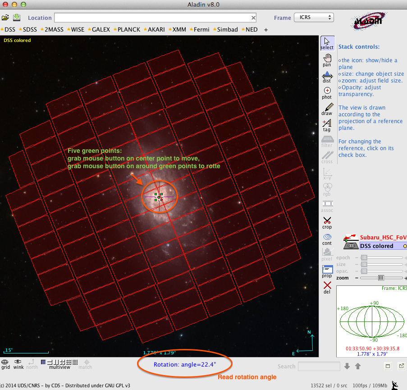Image resolution: width=407 pixels, height=390 pixels.
Task: Click the Location input field
Action: (152, 18)
